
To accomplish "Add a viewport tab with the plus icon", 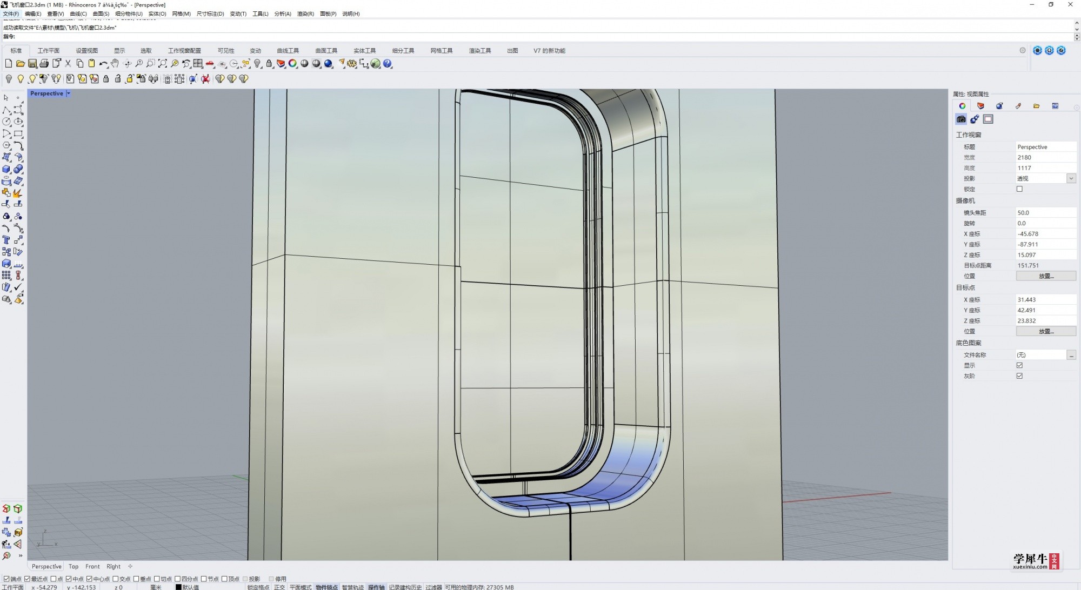I will pyautogui.click(x=130, y=566).
